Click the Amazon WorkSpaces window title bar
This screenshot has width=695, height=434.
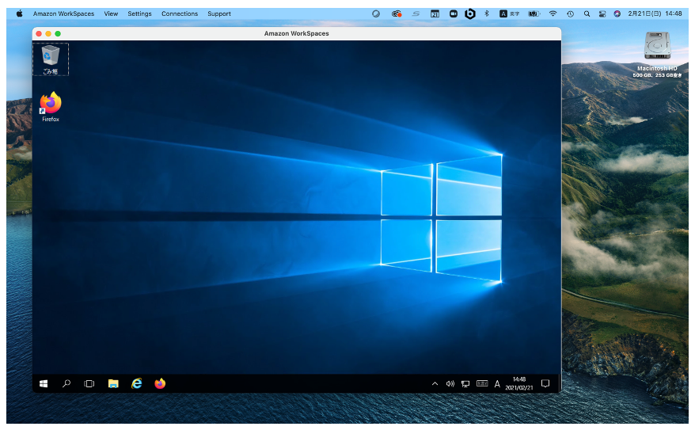pyautogui.click(x=297, y=34)
